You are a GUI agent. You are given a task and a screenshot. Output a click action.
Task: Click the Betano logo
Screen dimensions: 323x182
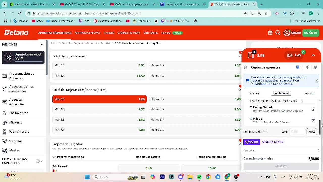point(16,33)
